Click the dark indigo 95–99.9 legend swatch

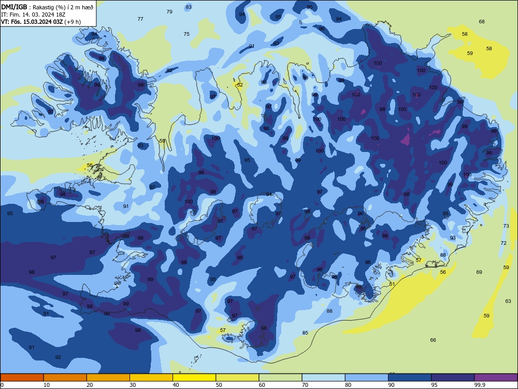coord(453,378)
